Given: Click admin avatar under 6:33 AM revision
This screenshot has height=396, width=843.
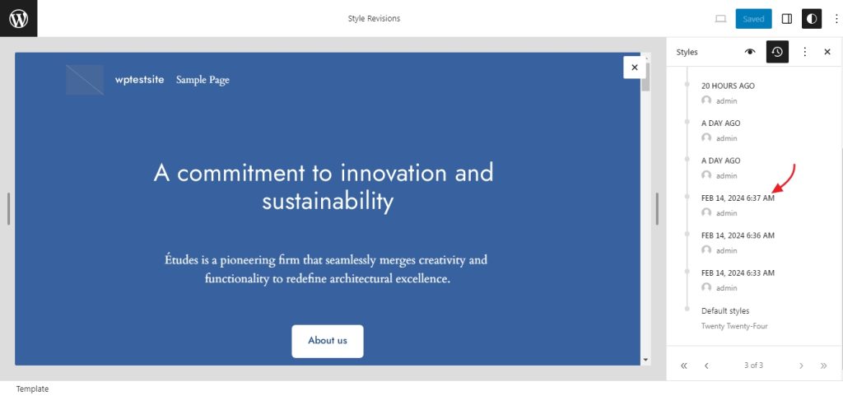Looking at the screenshot, I should pyautogui.click(x=706, y=287).
